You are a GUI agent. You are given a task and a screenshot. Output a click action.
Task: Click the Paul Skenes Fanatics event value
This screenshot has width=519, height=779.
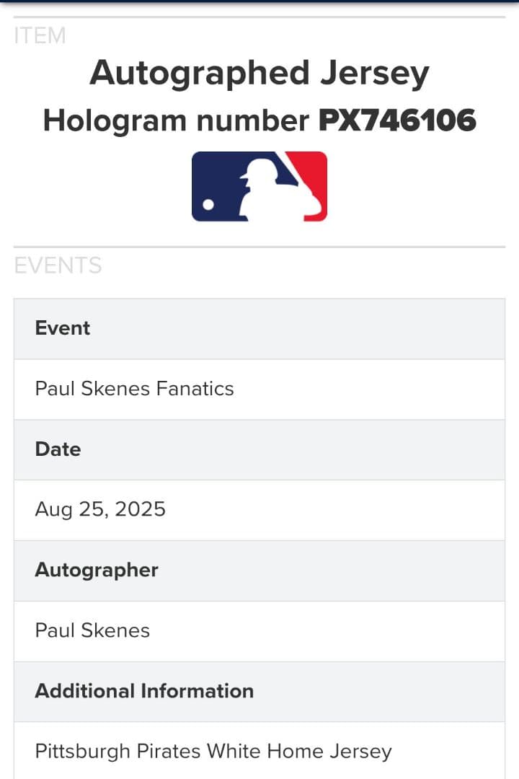(135, 389)
